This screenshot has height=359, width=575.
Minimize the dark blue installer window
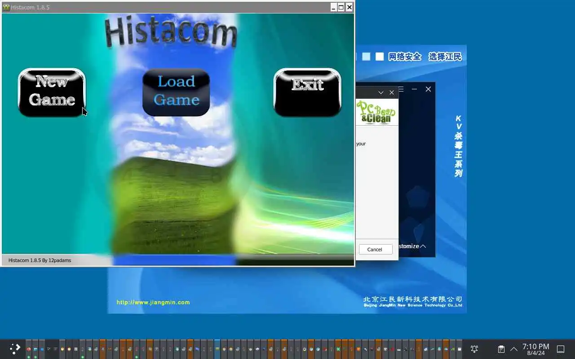414,89
